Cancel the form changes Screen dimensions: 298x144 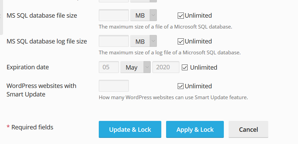click(x=248, y=129)
